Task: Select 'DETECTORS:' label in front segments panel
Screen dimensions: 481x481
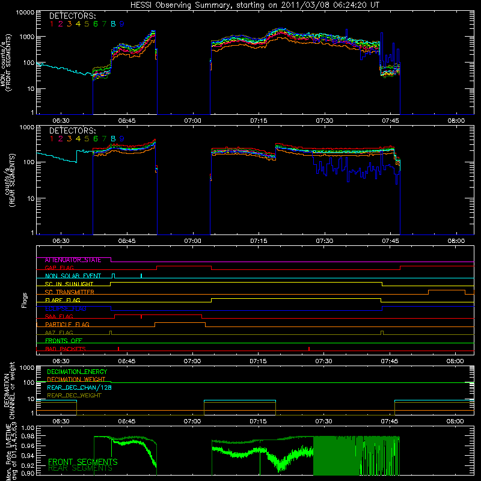Action: tap(73, 16)
